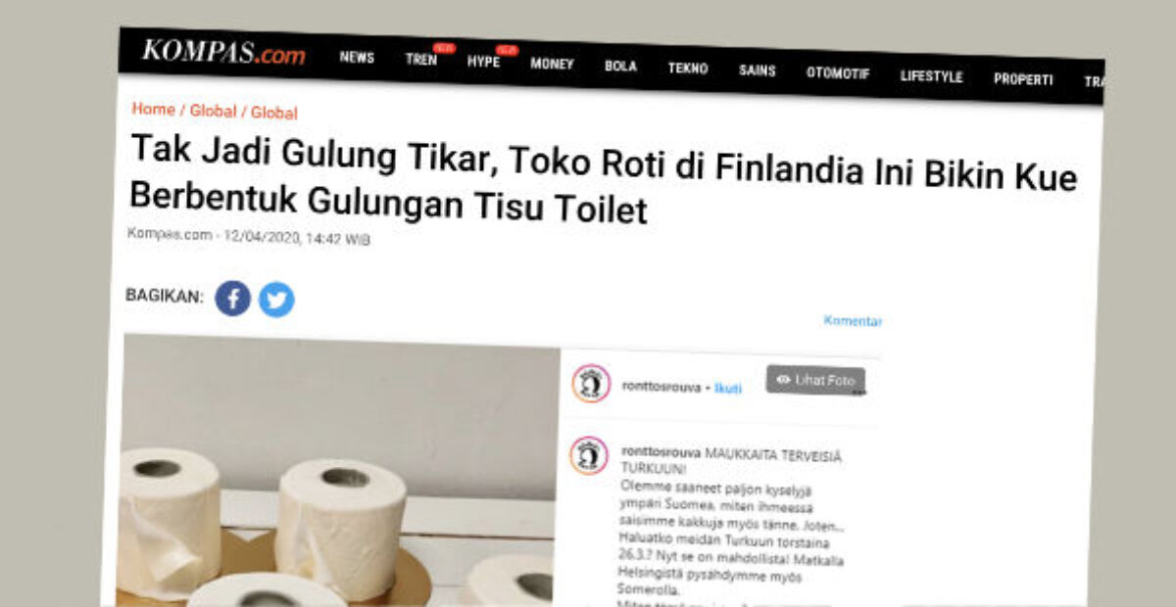
Task: Select MONEY in the navigation bar
Action: click(x=552, y=64)
